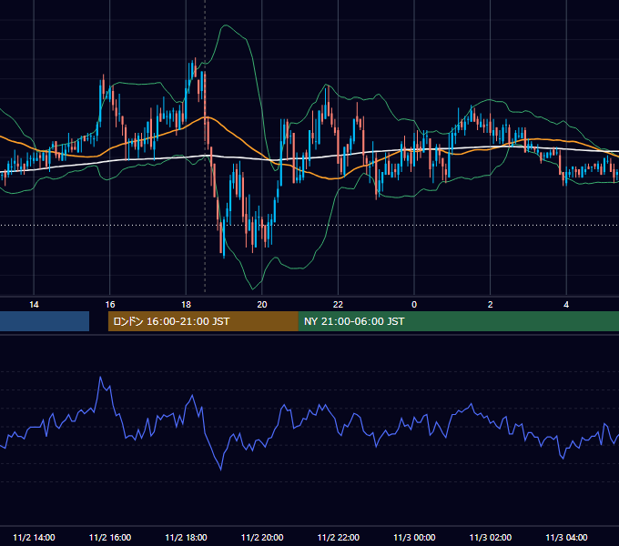The width and height of the screenshot is (619, 546).
Task: Select the ロンドン 16:00-21:00 JST session bar
Action: coord(203,321)
